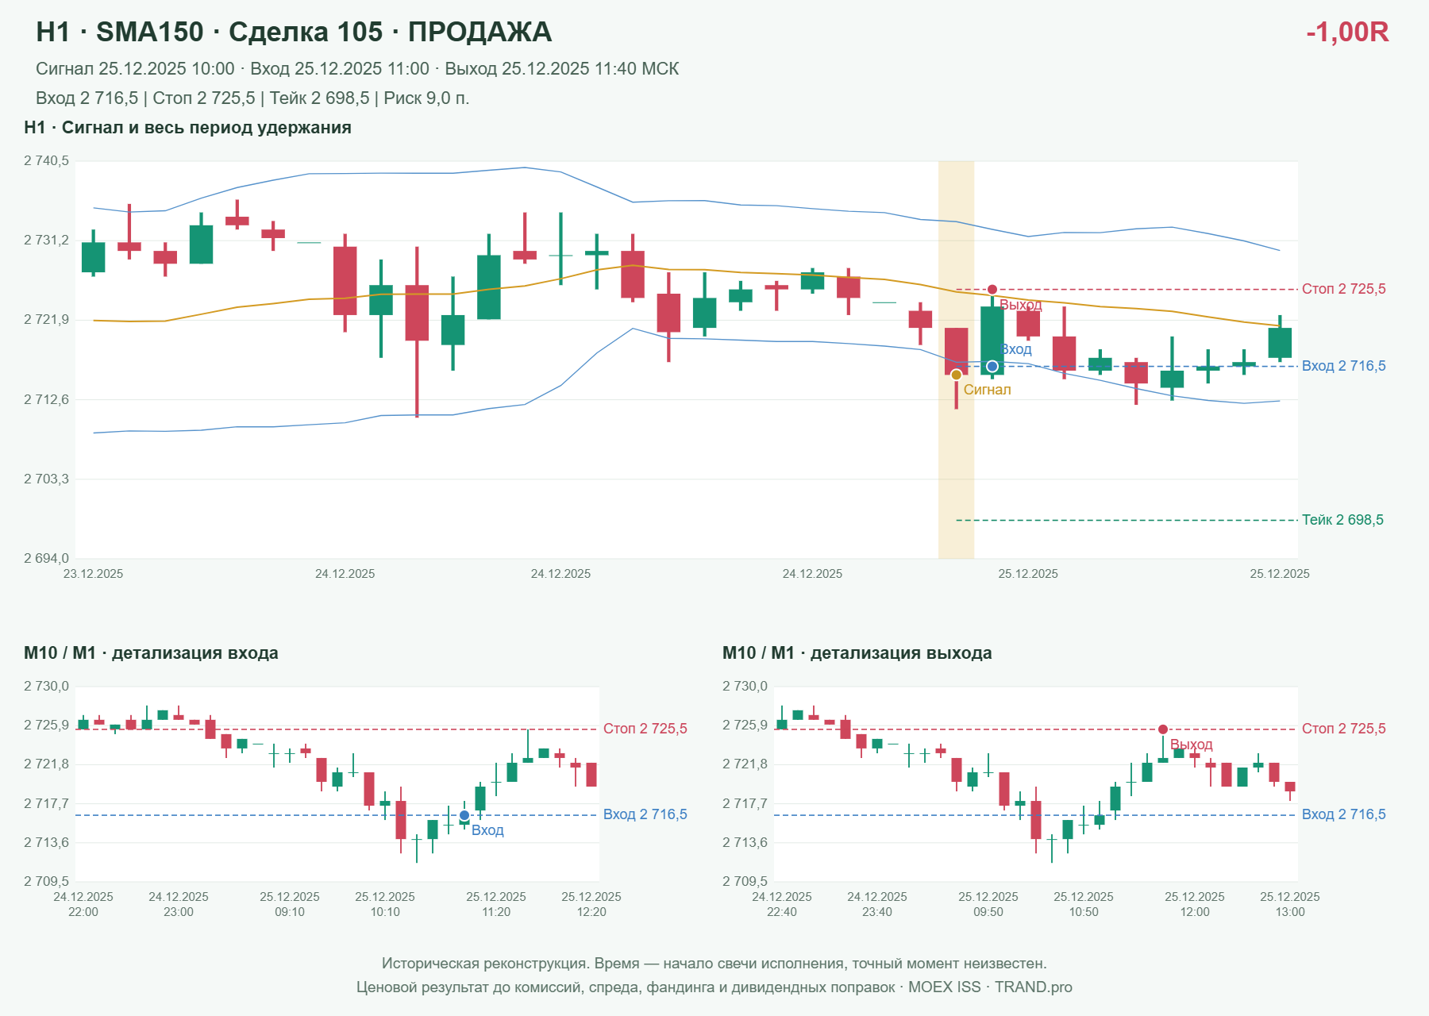Click the Стоп 2 725,5 label in exit detail chart

pos(1344,729)
